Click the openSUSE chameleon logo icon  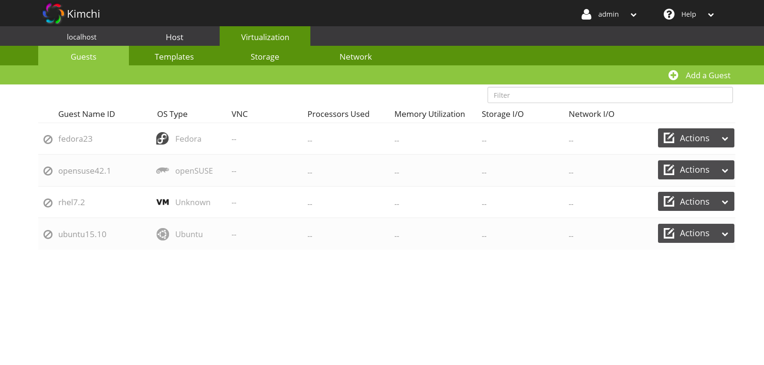[162, 170]
